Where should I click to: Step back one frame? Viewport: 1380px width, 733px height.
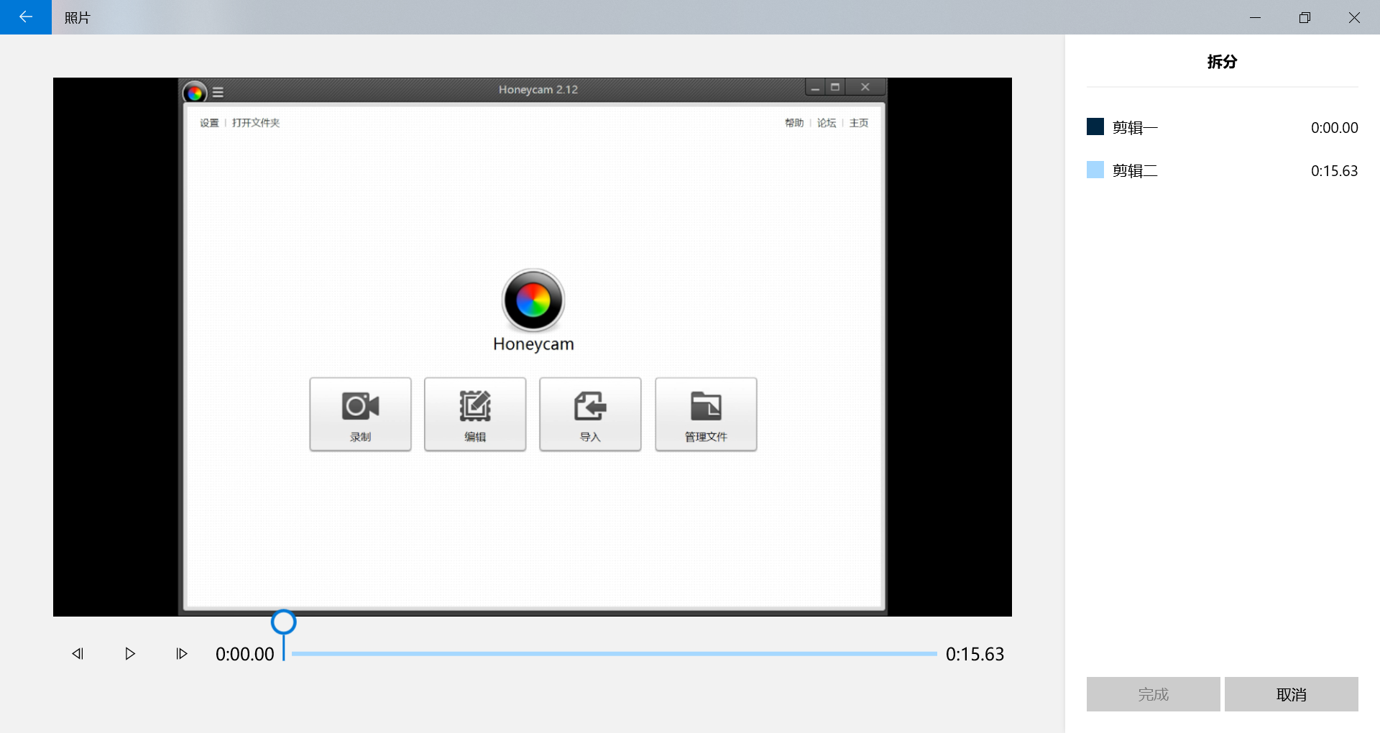click(78, 654)
